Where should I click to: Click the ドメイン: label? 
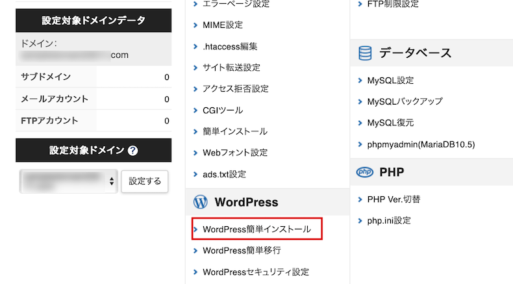39,44
